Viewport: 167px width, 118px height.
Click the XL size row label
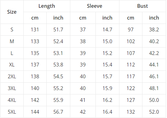(12, 65)
